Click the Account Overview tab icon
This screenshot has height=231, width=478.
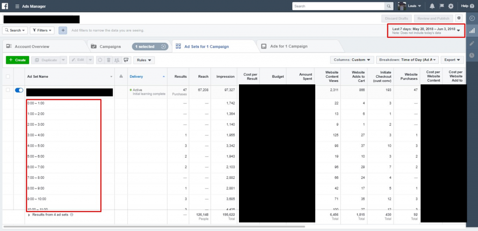click(9, 47)
